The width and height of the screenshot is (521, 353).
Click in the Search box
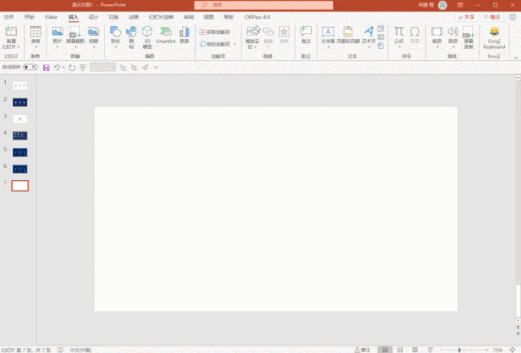(264, 5)
